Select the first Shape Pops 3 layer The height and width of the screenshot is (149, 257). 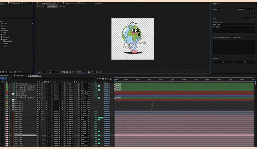tap(18, 102)
